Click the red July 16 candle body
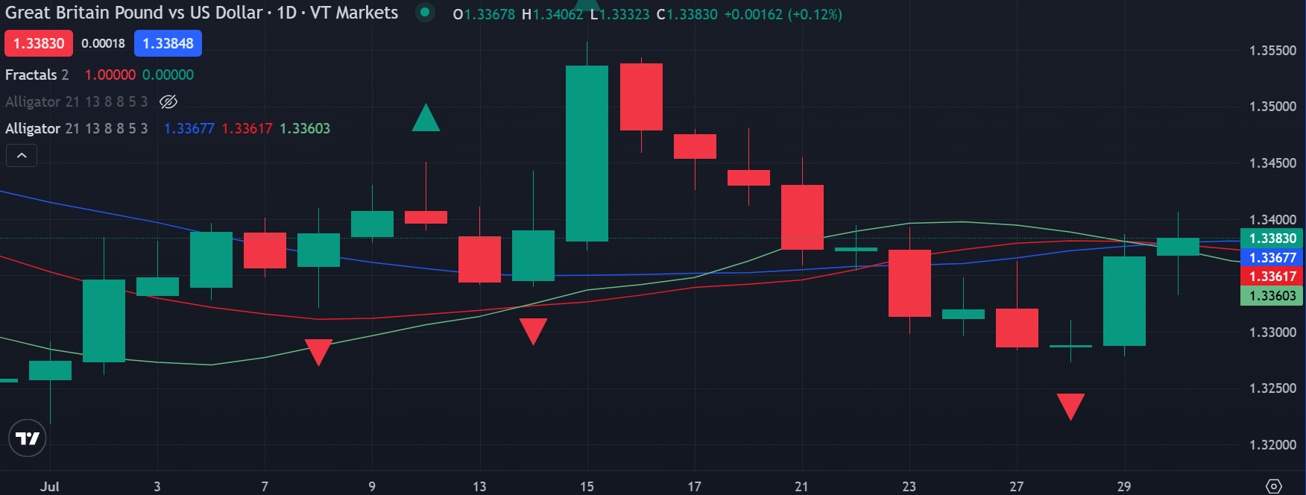The height and width of the screenshot is (495, 1306). [x=641, y=97]
